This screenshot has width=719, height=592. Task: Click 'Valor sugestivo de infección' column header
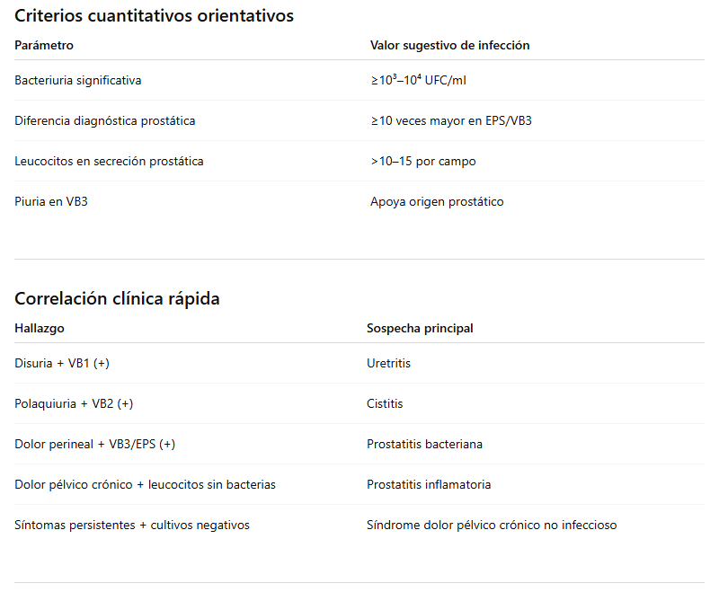[x=449, y=45]
